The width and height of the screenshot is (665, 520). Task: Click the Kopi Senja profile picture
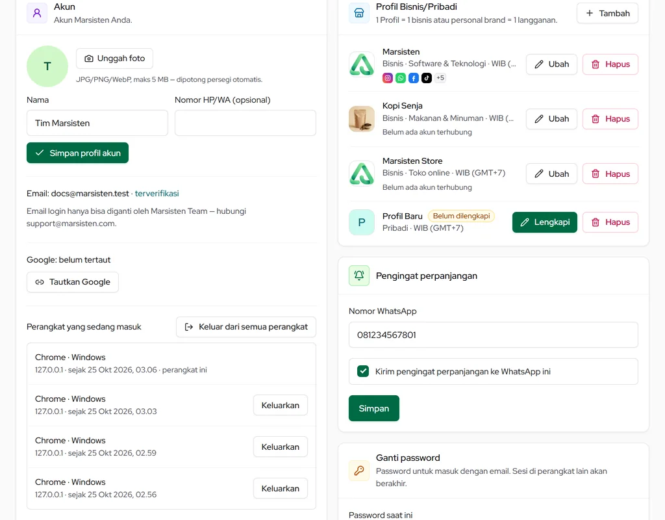click(x=361, y=119)
